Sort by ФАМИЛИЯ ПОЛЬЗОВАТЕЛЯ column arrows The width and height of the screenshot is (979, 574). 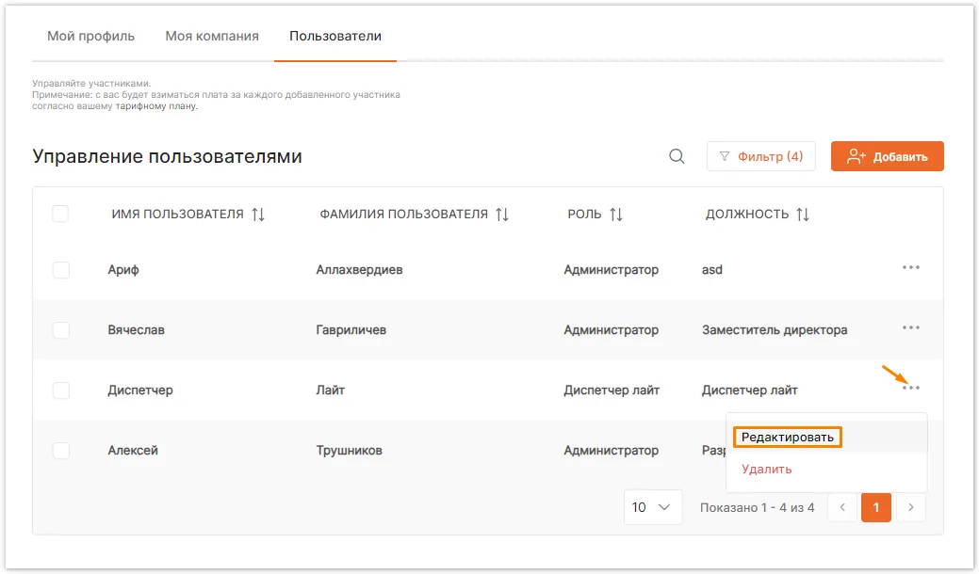[502, 215]
